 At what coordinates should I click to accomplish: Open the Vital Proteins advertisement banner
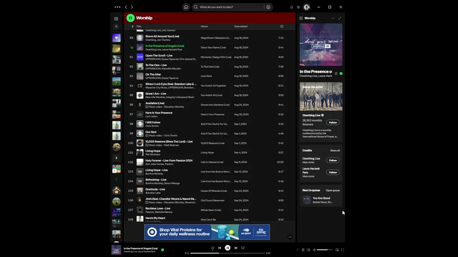point(207,232)
